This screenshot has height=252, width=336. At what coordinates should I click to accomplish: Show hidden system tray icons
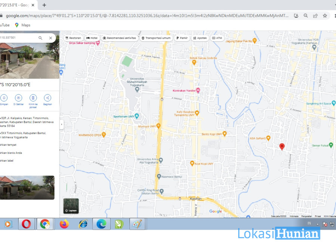pos(317,224)
